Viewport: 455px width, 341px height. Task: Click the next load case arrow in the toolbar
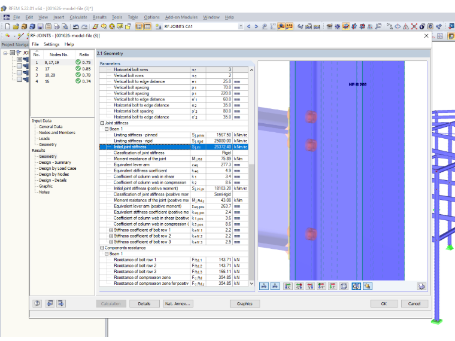click(x=256, y=26)
